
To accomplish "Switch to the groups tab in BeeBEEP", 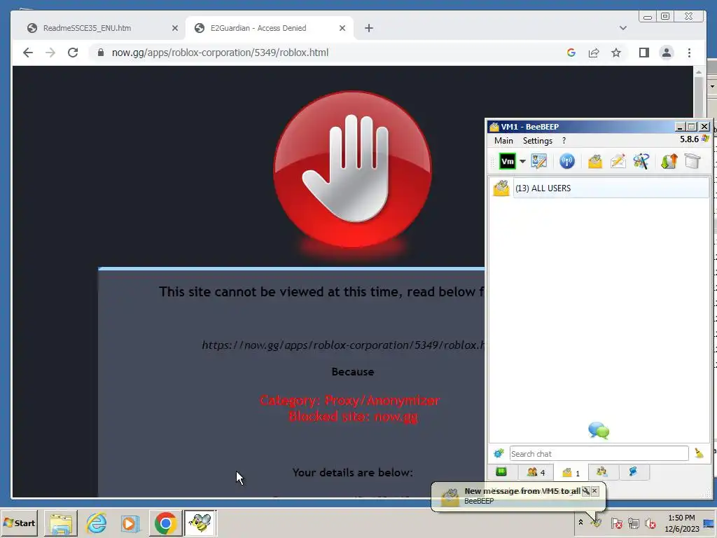I will 601,471.
